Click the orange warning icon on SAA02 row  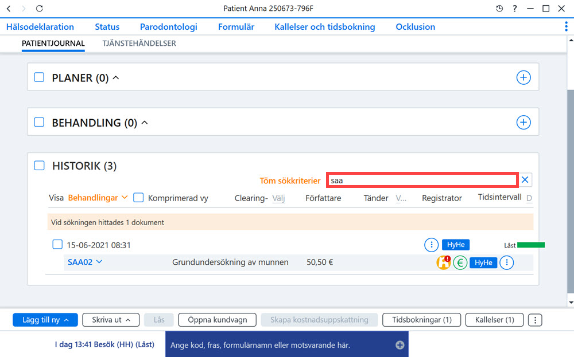(443, 262)
